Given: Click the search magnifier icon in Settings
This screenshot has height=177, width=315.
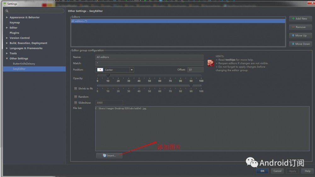Looking at the screenshot, I should 7,11.
